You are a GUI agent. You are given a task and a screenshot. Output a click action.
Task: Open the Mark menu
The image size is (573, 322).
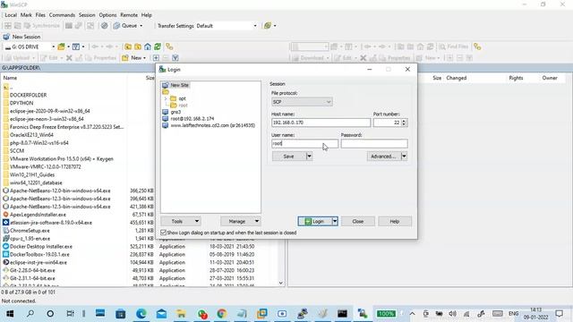pos(26,15)
